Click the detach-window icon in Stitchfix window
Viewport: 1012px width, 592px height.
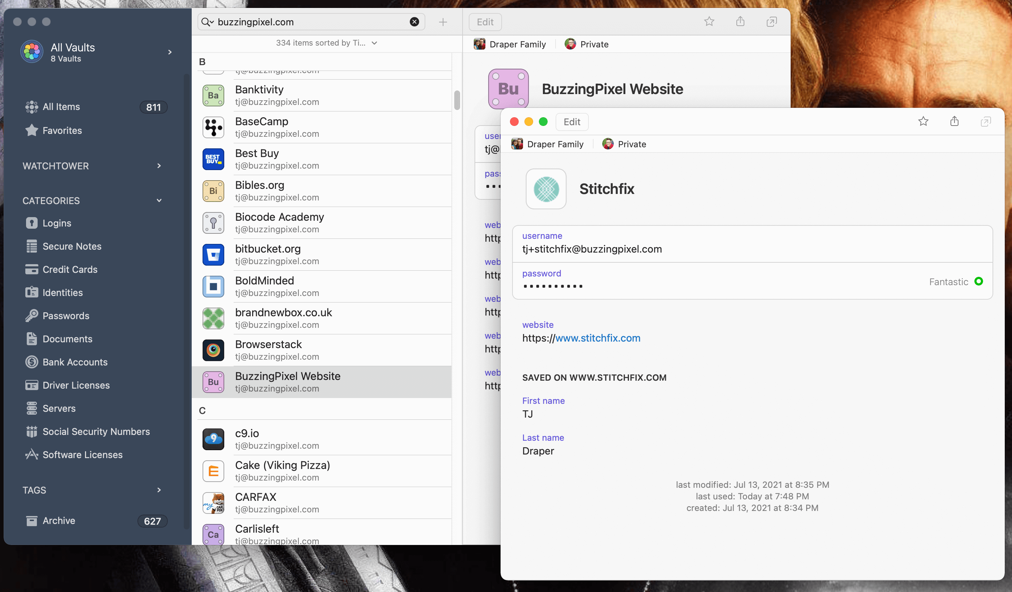986,122
